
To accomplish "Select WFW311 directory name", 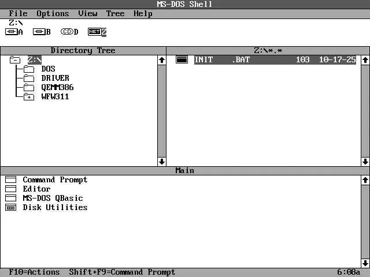I will click(55, 96).
